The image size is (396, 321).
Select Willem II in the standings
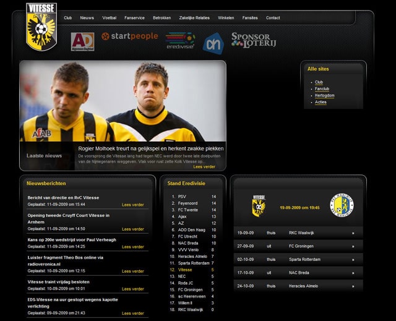pos(193,303)
